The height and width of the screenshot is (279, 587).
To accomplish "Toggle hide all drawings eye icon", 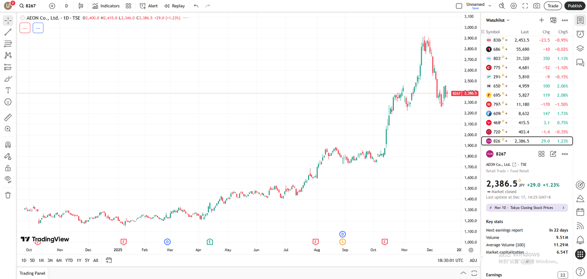I will pyautogui.click(x=8, y=180).
